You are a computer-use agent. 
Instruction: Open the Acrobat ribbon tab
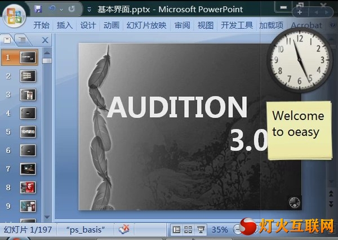pyautogui.click(x=306, y=25)
